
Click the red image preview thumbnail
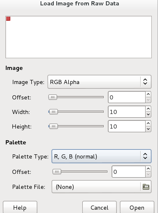[8, 19]
